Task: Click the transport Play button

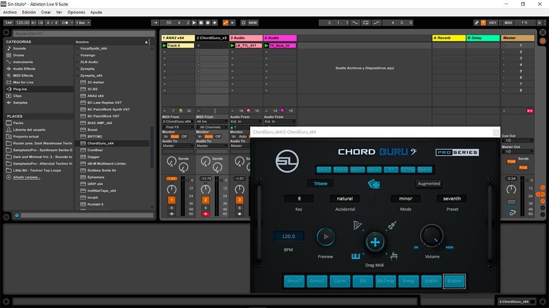Action: click(194, 22)
